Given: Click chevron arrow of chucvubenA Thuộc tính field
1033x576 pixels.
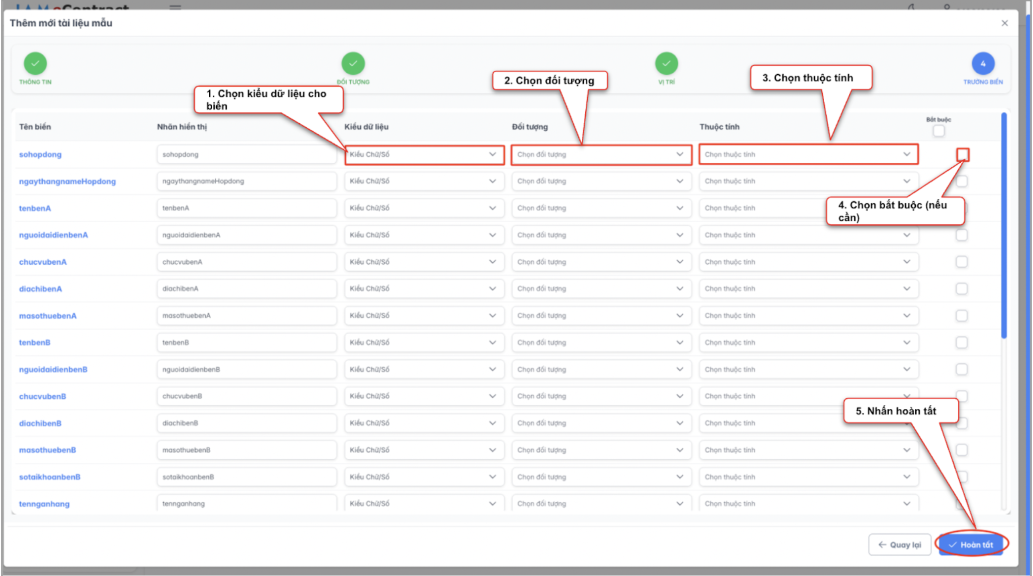Looking at the screenshot, I should point(906,262).
